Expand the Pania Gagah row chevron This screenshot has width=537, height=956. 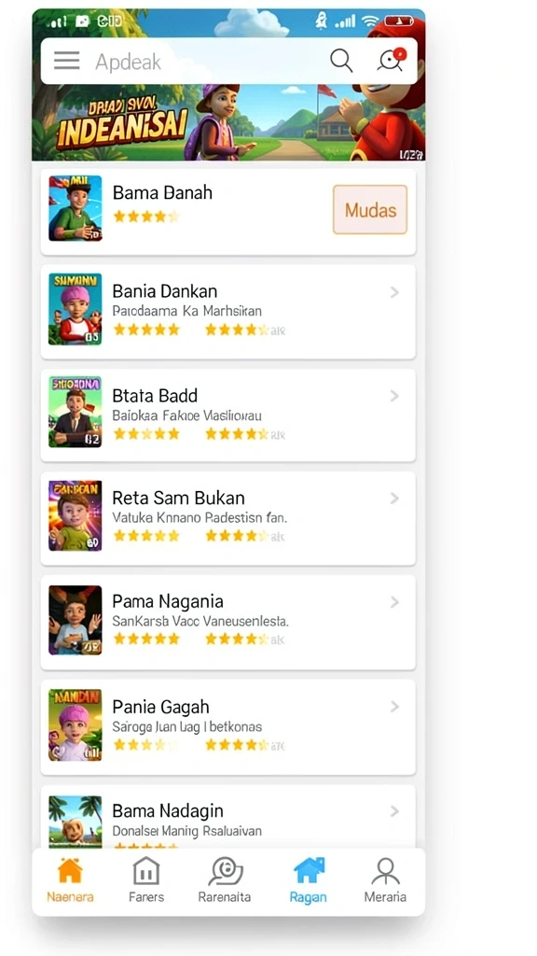coord(394,707)
